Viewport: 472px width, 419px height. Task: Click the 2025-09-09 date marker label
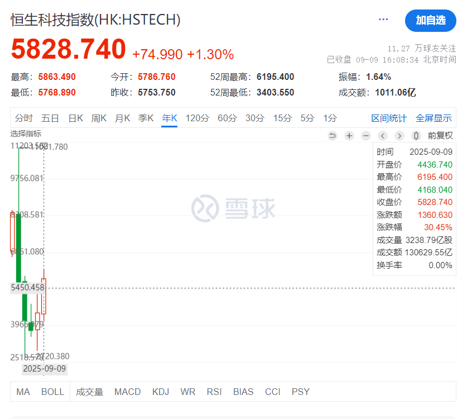(45, 369)
